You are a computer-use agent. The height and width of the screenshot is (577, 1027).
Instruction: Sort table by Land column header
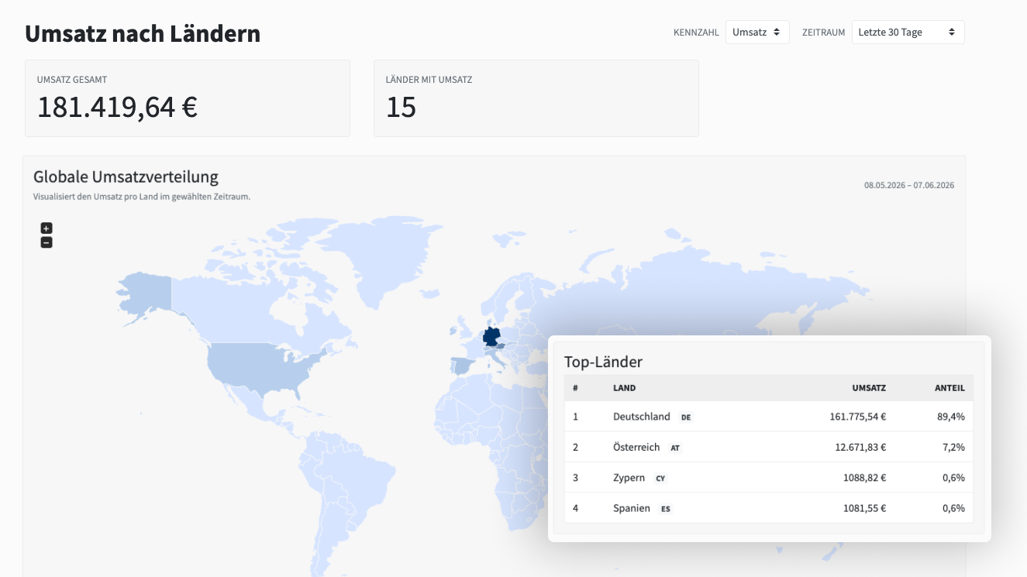624,388
